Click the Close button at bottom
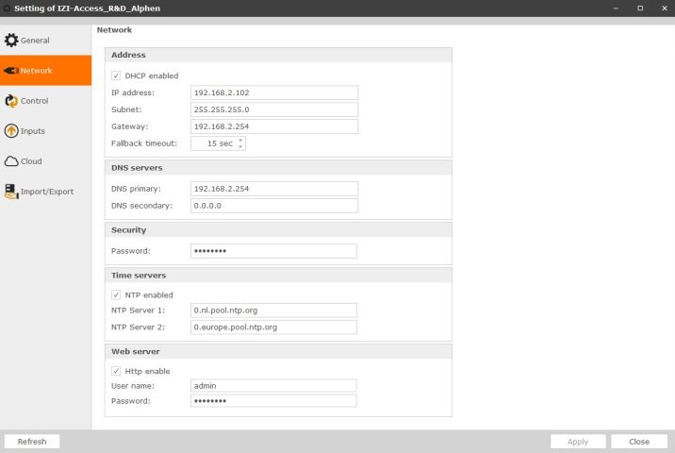 click(x=638, y=442)
